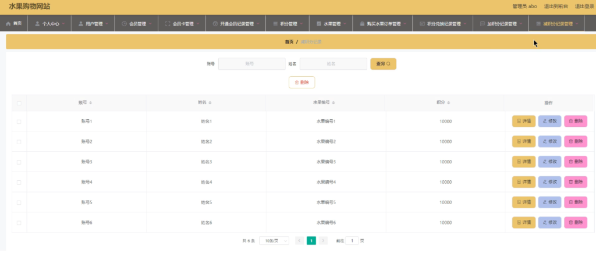596x271 pixels.
Task: Expand the 积分管理 menu chevron
Action: [301, 23]
